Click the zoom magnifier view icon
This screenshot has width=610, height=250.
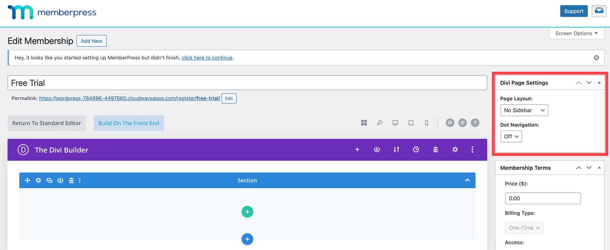point(380,123)
